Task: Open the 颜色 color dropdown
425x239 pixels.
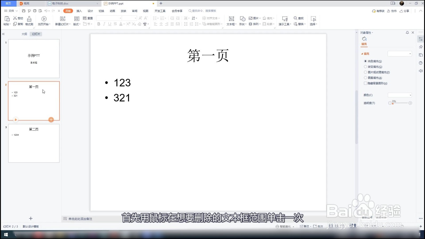Action: [400, 95]
